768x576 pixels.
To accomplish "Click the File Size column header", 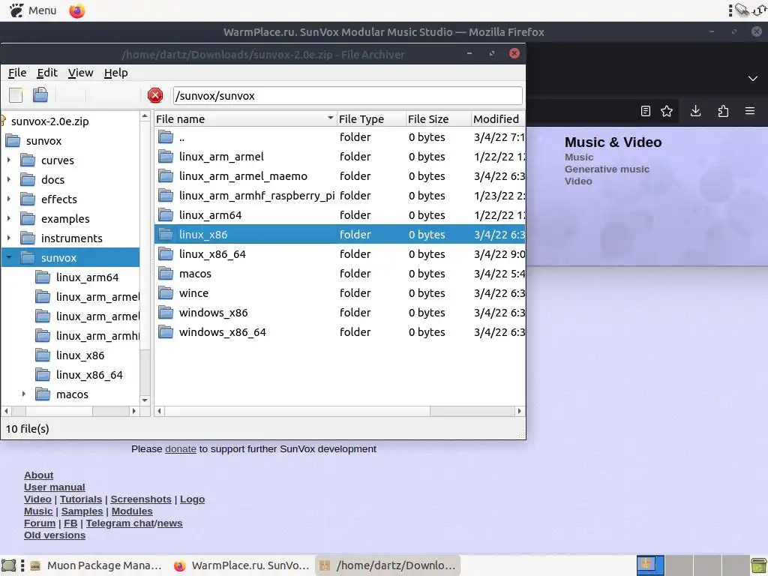I will pos(438,119).
